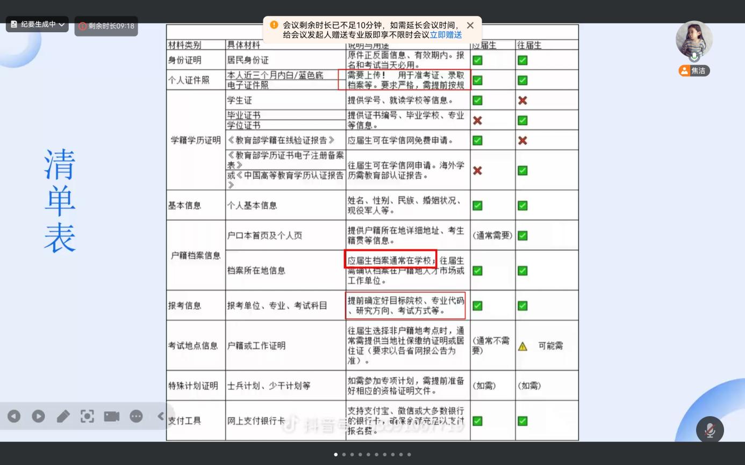Advance to the next slide with the right arrow
745x465 pixels.
pyautogui.click(x=38, y=416)
